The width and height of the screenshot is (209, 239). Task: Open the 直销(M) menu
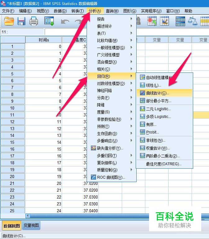click(112, 11)
